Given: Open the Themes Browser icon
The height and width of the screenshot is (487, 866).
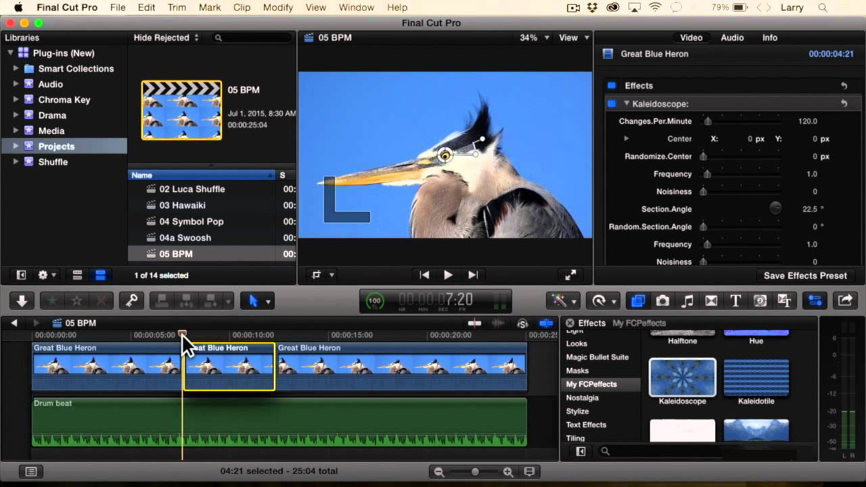Looking at the screenshot, I should click(x=784, y=301).
